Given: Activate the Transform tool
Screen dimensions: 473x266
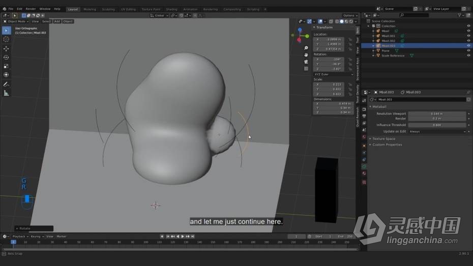Looking at the screenshot, I should point(6,74).
